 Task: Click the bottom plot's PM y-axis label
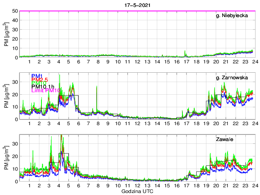coord(6,158)
